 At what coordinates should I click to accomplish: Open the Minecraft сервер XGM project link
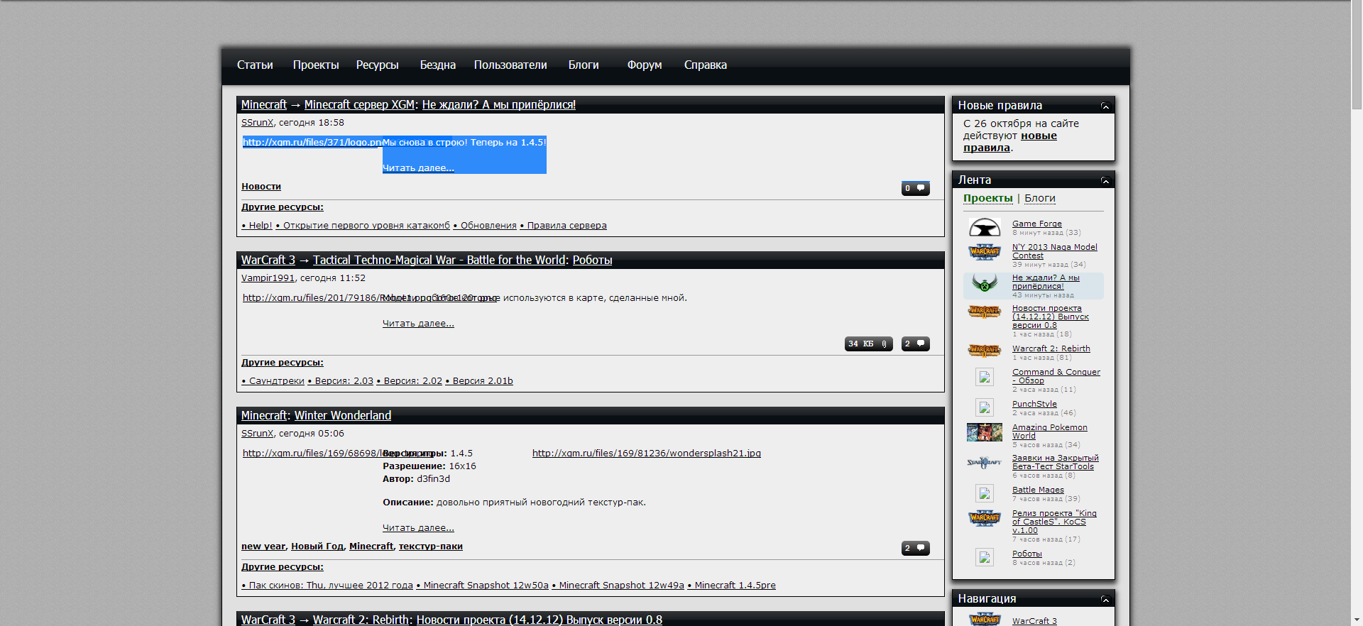click(x=359, y=104)
